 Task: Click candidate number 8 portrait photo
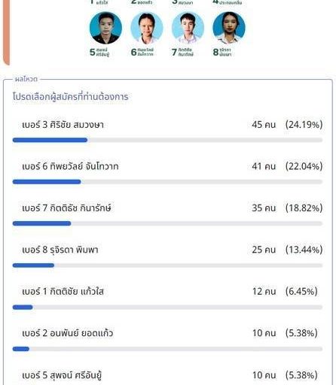tap(229, 28)
